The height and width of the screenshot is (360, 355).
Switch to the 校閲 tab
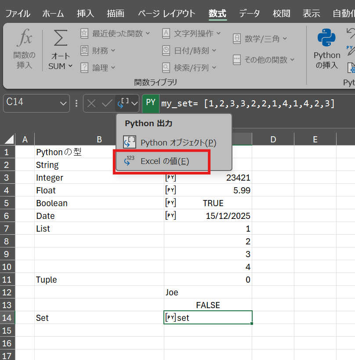point(281,14)
